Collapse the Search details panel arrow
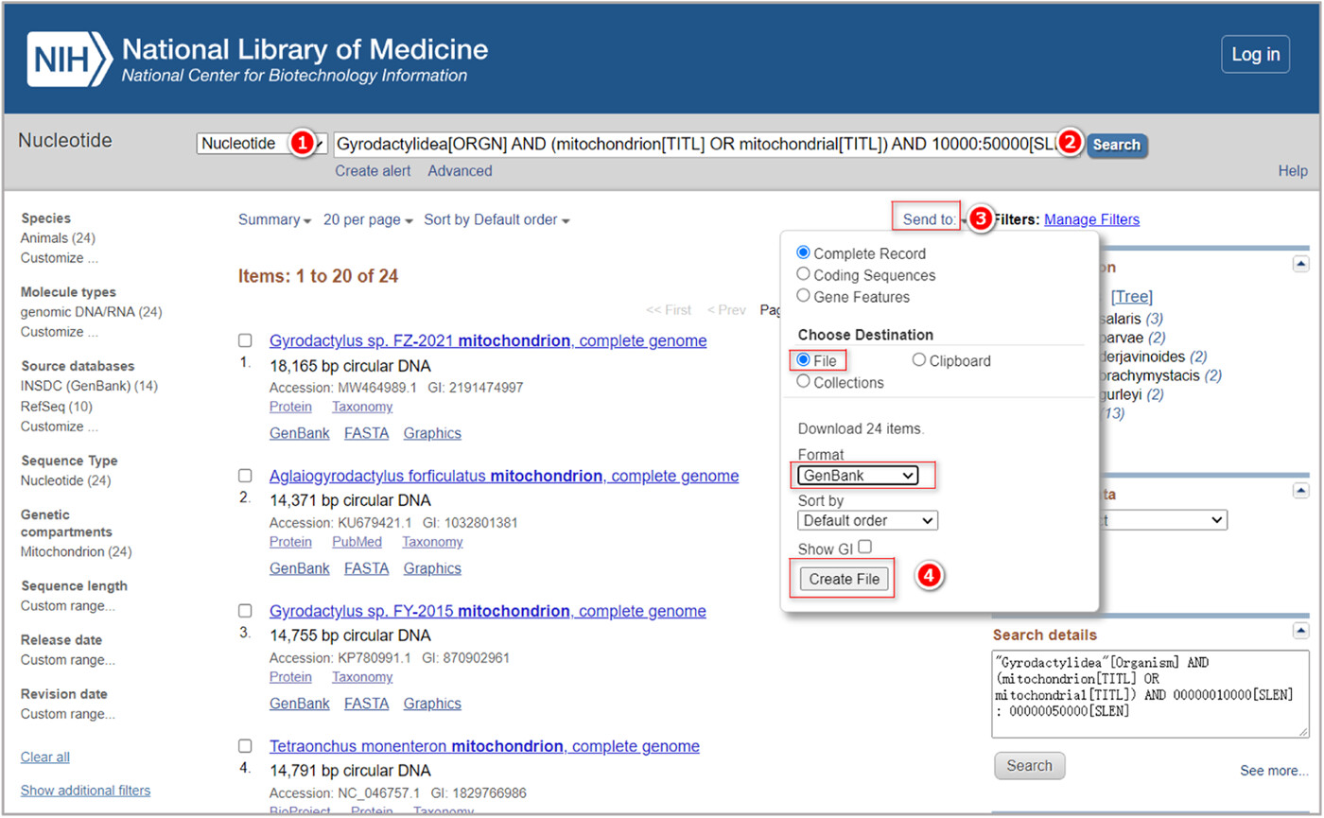 pyautogui.click(x=1301, y=631)
